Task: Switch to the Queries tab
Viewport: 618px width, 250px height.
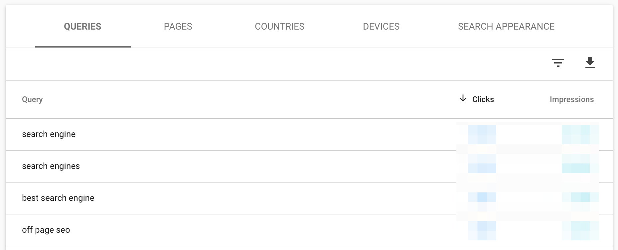Action: [x=82, y=27]
